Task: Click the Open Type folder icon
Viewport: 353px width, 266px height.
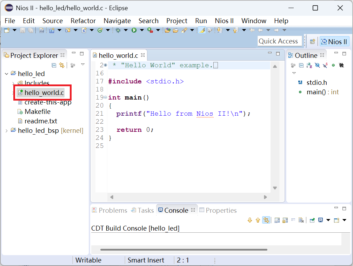Action: pyautogui.click(x=167, y=30)
